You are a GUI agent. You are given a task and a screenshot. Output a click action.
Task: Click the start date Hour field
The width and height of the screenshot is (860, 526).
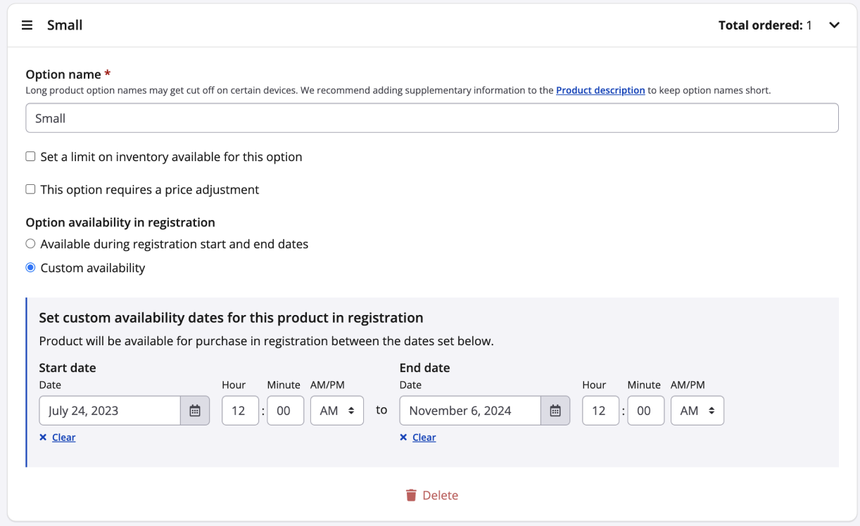240,410
